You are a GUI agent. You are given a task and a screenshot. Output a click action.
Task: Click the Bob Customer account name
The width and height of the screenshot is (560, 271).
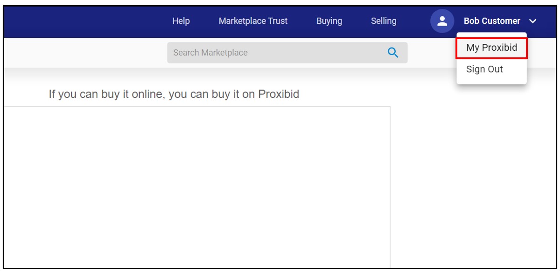click(x=492, y=21)
